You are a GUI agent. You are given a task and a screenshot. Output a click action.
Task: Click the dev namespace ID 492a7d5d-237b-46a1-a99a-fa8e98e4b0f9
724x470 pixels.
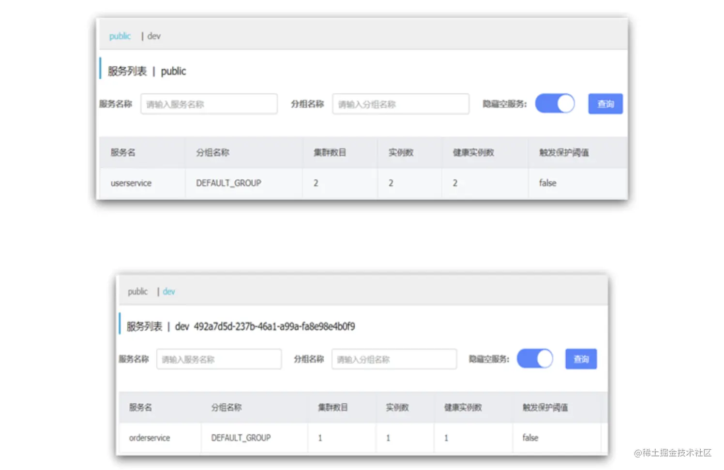[x=274, y=327]
